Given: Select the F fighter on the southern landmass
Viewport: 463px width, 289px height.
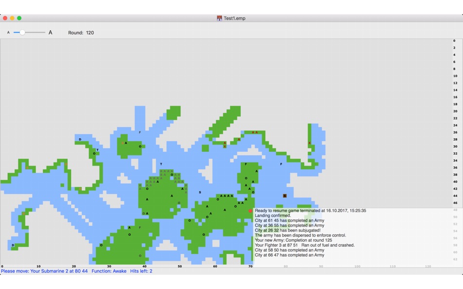Looking at the screenshot, I should click(140, 227).
